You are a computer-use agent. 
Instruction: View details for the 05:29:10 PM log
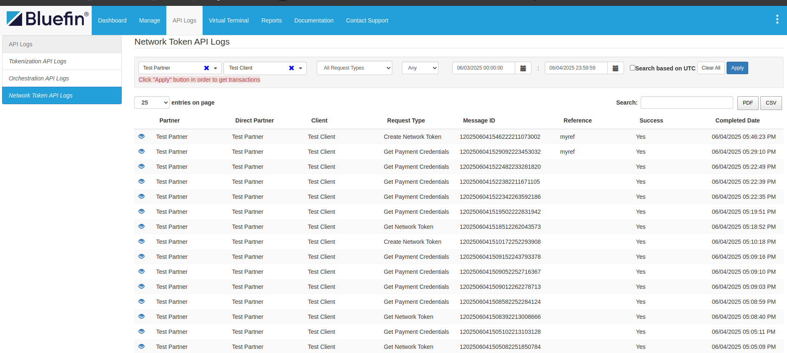point(141,151)
